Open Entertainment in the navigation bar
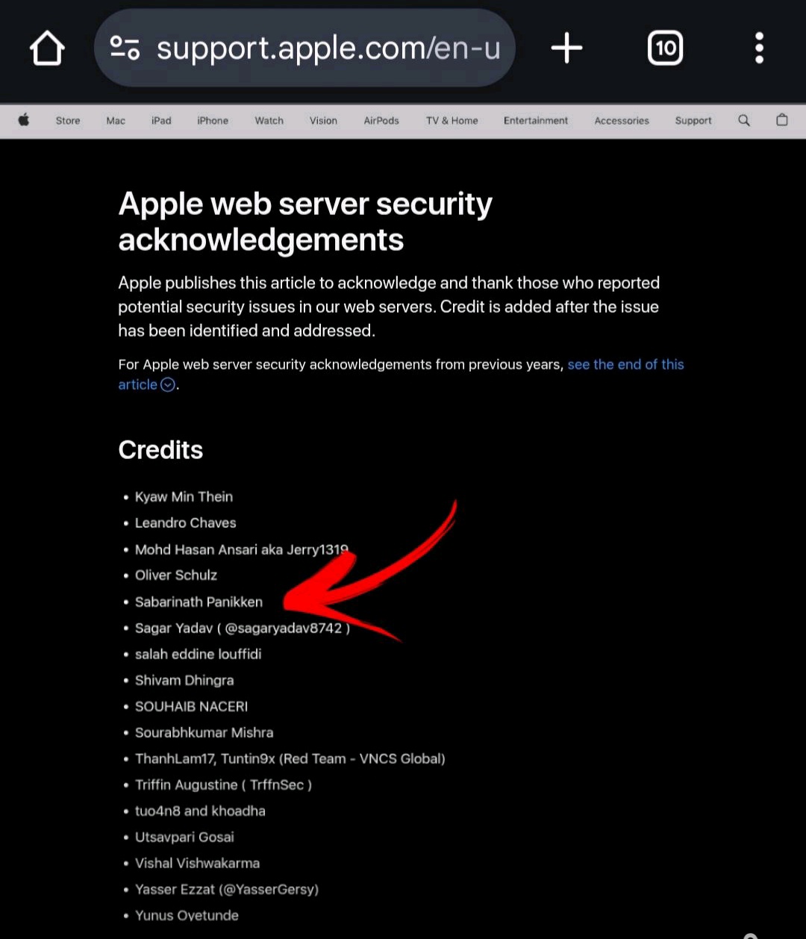Viewport: 806px width, 939px height. [x=535, y=121]
